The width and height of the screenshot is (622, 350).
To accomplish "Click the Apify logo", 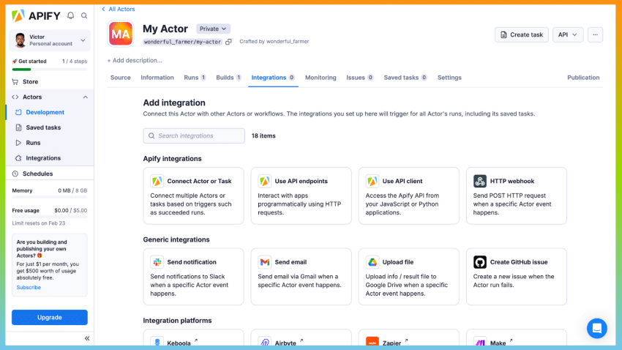I will [36, 16].
